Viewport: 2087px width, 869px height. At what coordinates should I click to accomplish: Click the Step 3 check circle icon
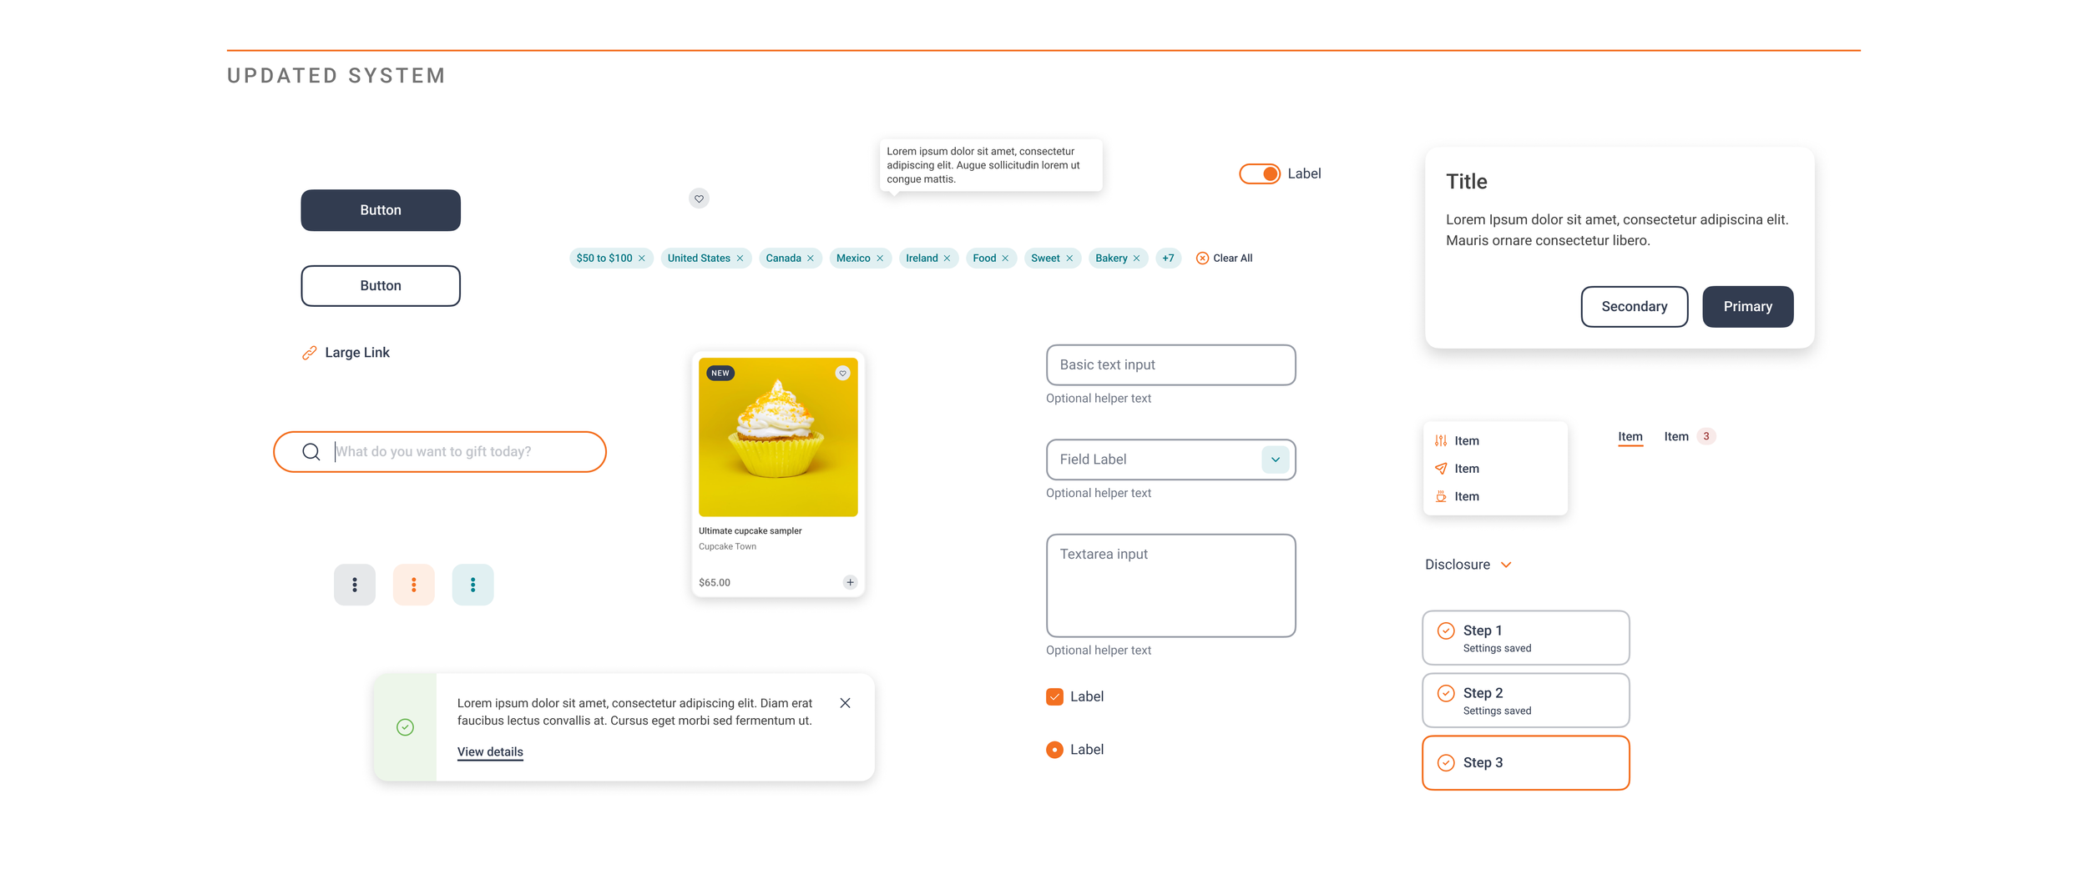[1446, 762]
